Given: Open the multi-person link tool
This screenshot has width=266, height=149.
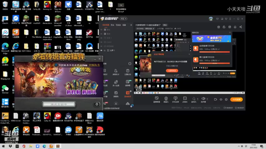Looking at the screenshot, I should [116, 83].
